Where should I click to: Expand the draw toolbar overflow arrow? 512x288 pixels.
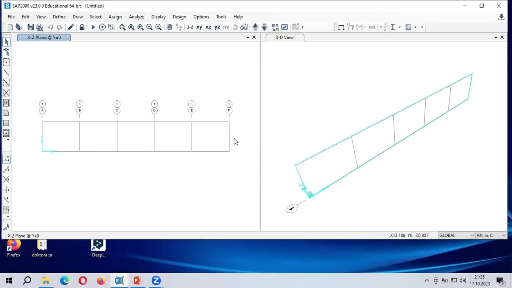tap(8, 140)
